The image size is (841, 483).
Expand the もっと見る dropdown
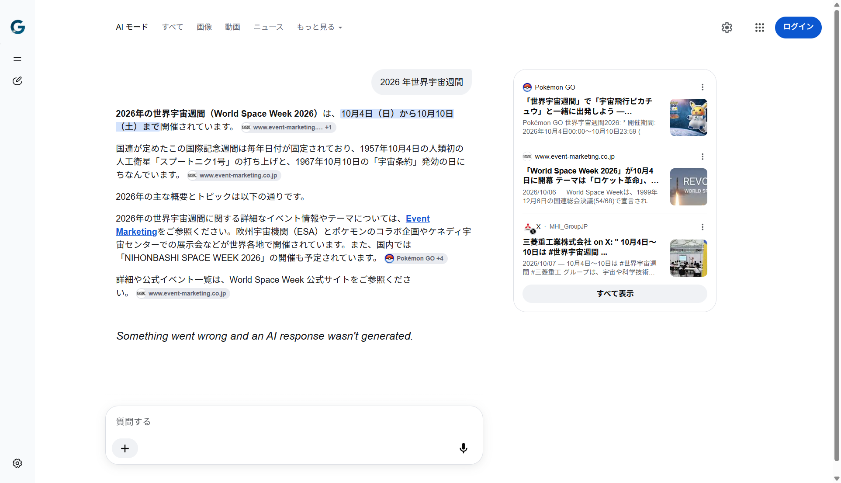pyautogui.click(x=319, y=27)
